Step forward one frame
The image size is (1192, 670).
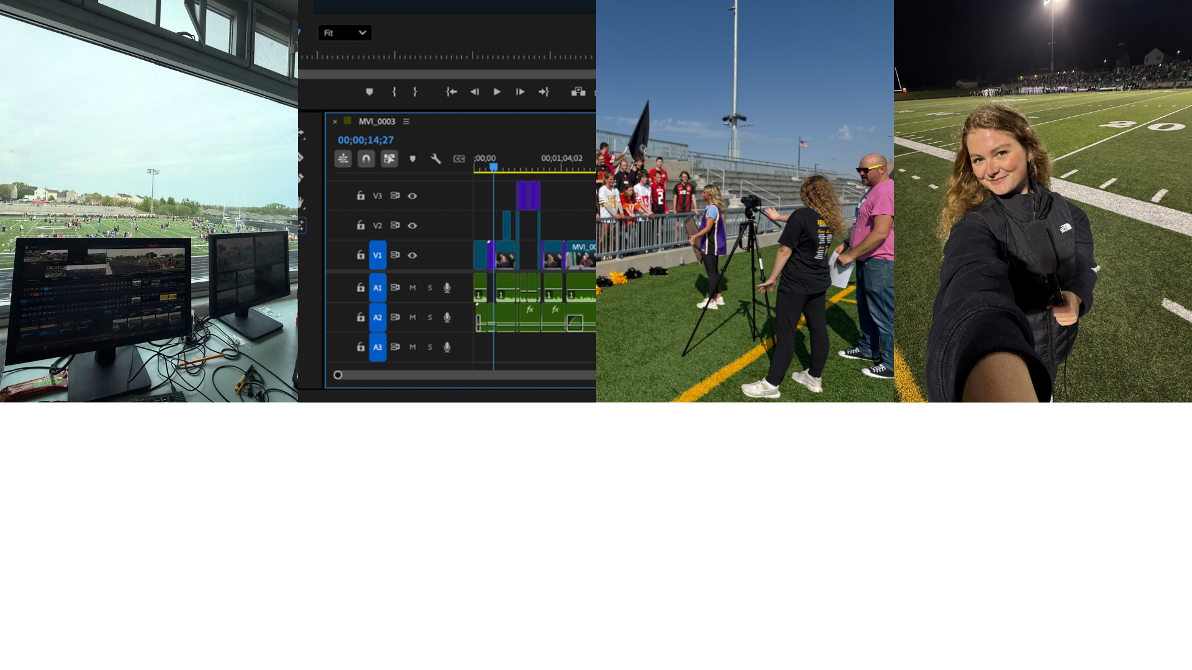520,92
